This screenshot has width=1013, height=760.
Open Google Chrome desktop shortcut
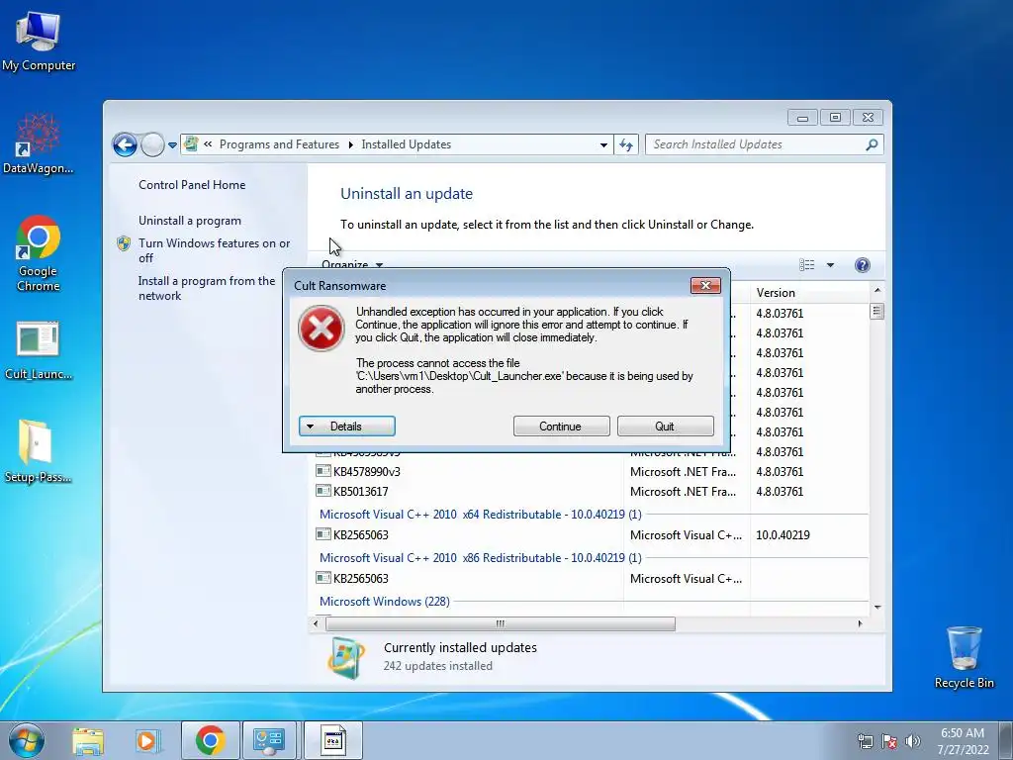click(39, 252)
